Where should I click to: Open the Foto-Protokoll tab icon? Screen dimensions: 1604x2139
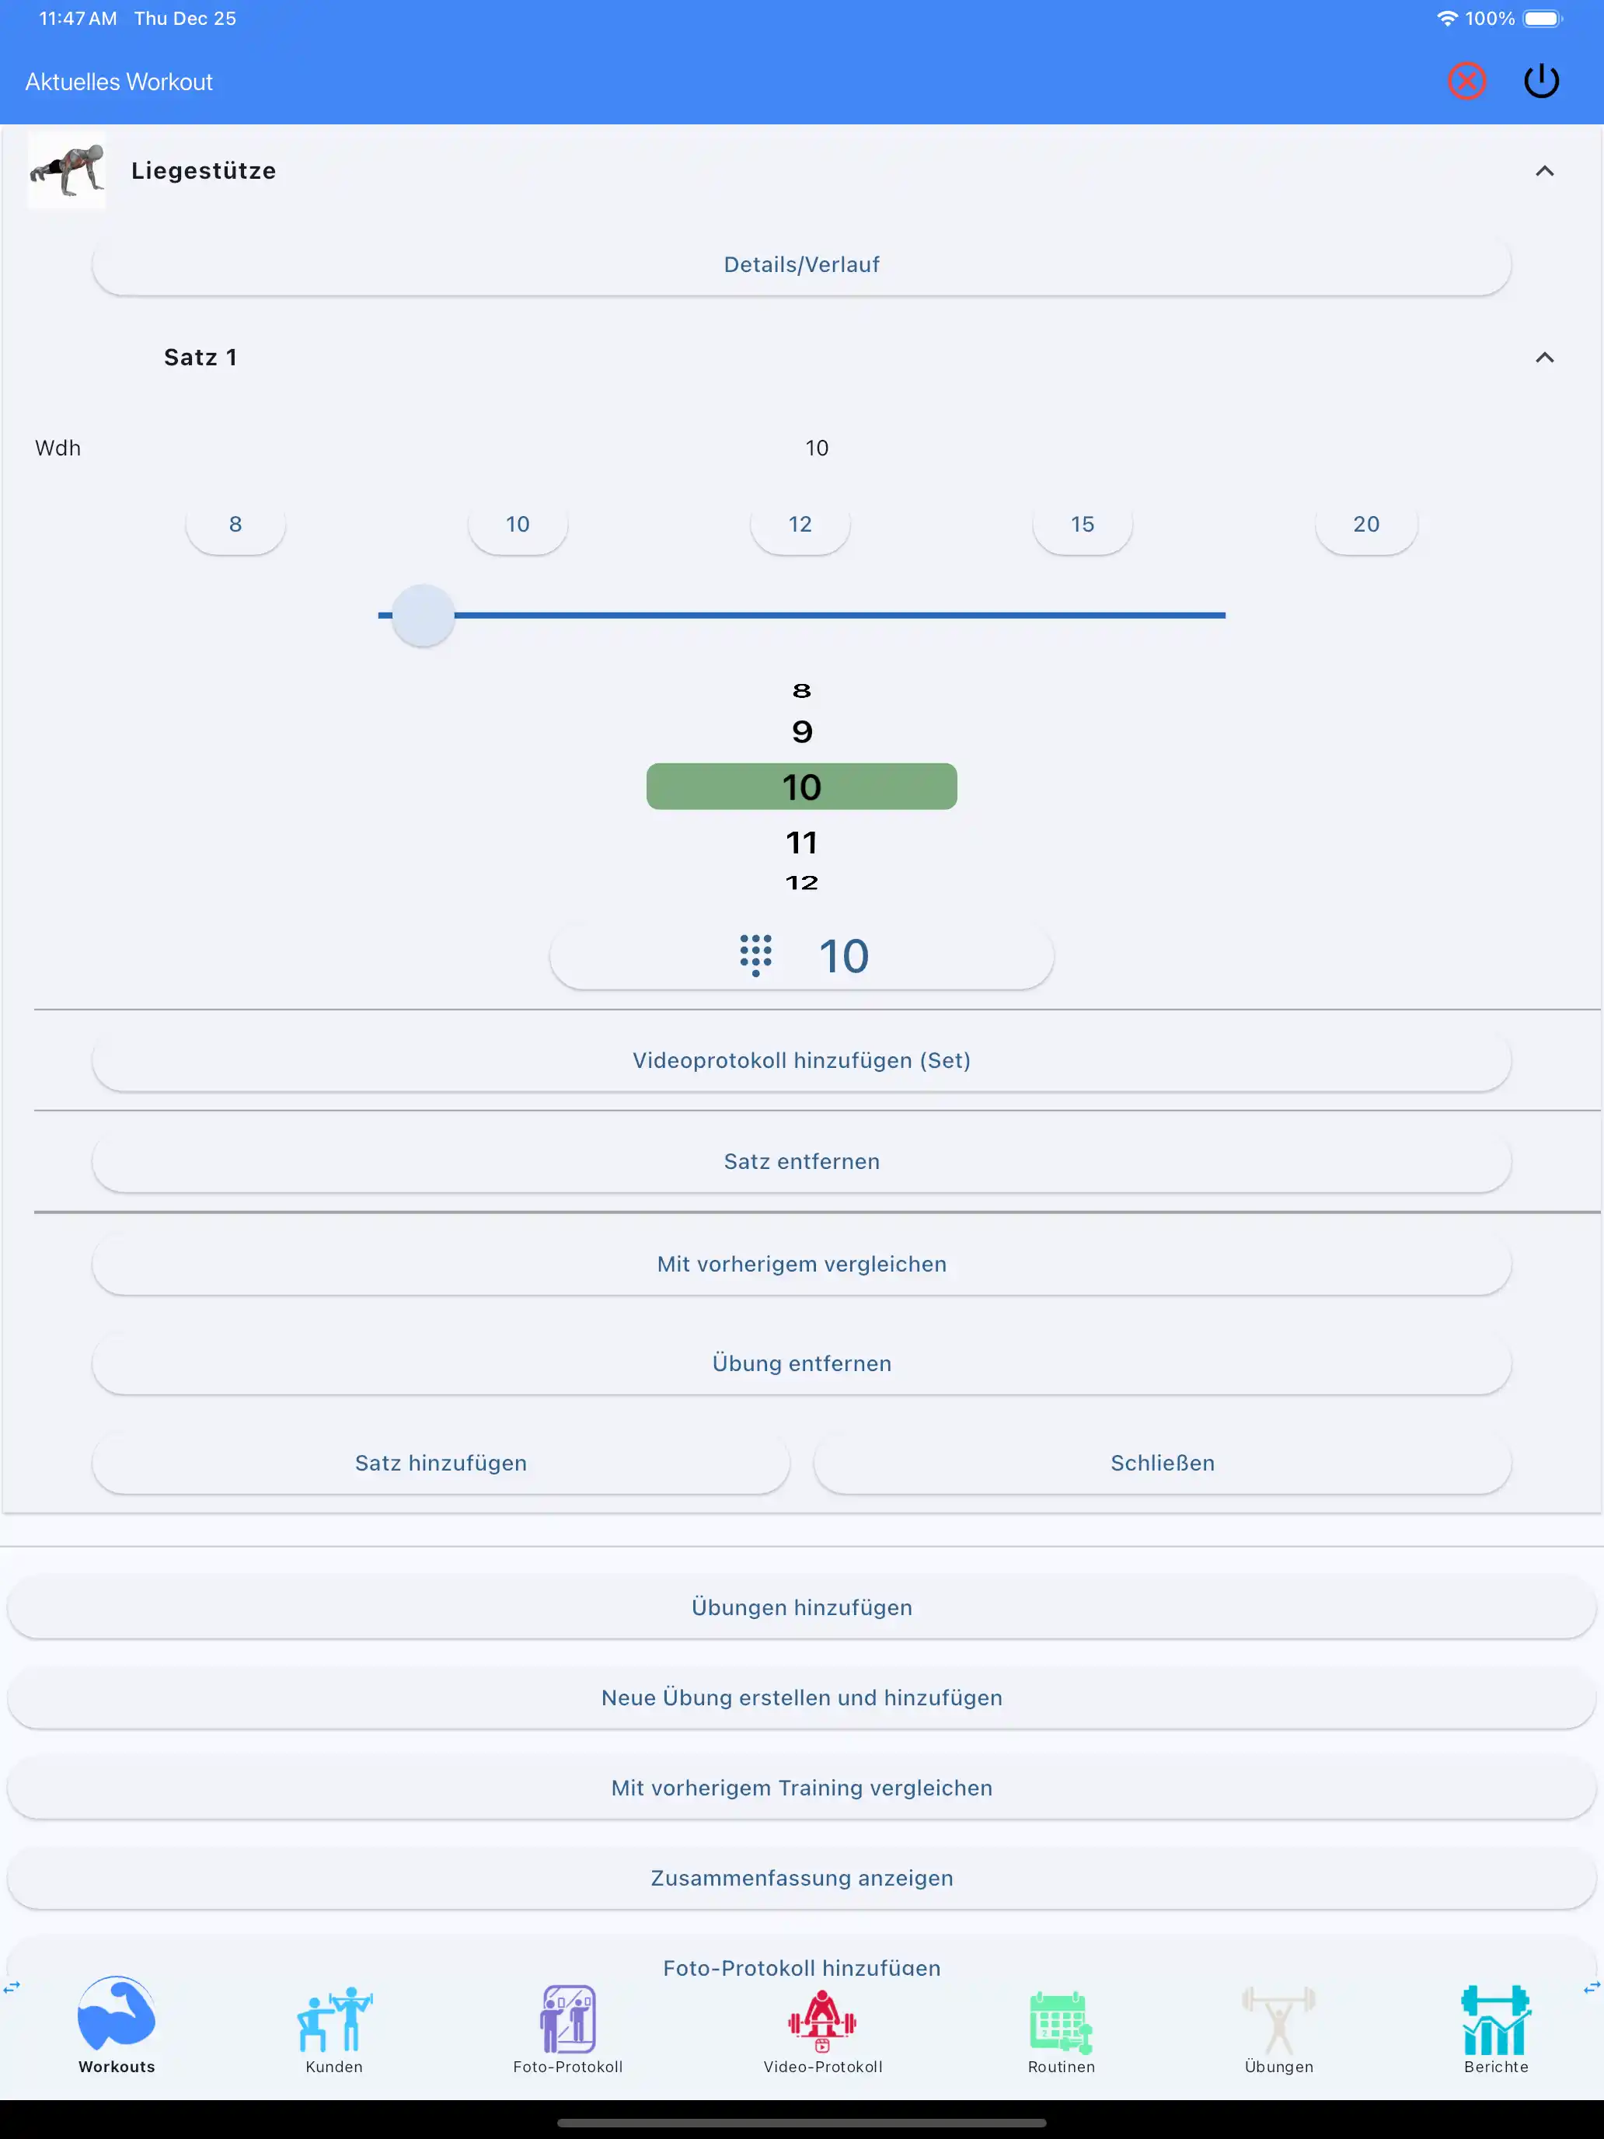567,2019
